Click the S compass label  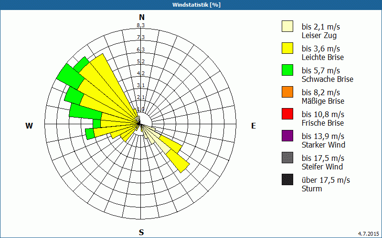(141, 232)
